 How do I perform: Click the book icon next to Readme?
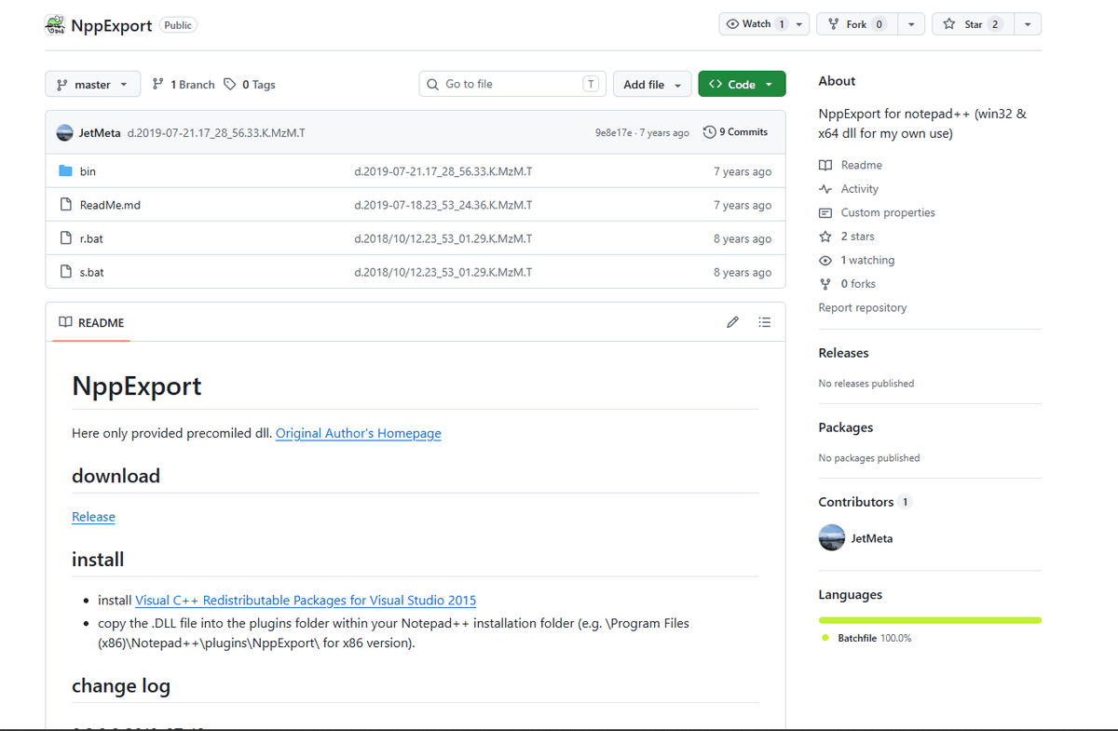(x=825, y=165)
